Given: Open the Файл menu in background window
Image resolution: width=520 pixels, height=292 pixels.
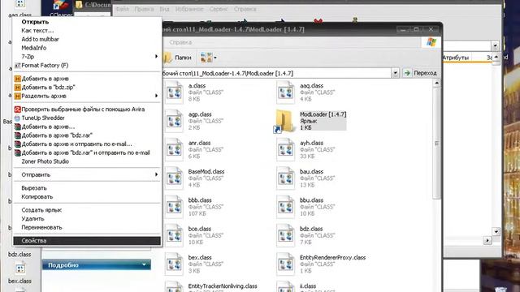Looking at the screenshot, I should pyautogui.click(x=123, y=9).
